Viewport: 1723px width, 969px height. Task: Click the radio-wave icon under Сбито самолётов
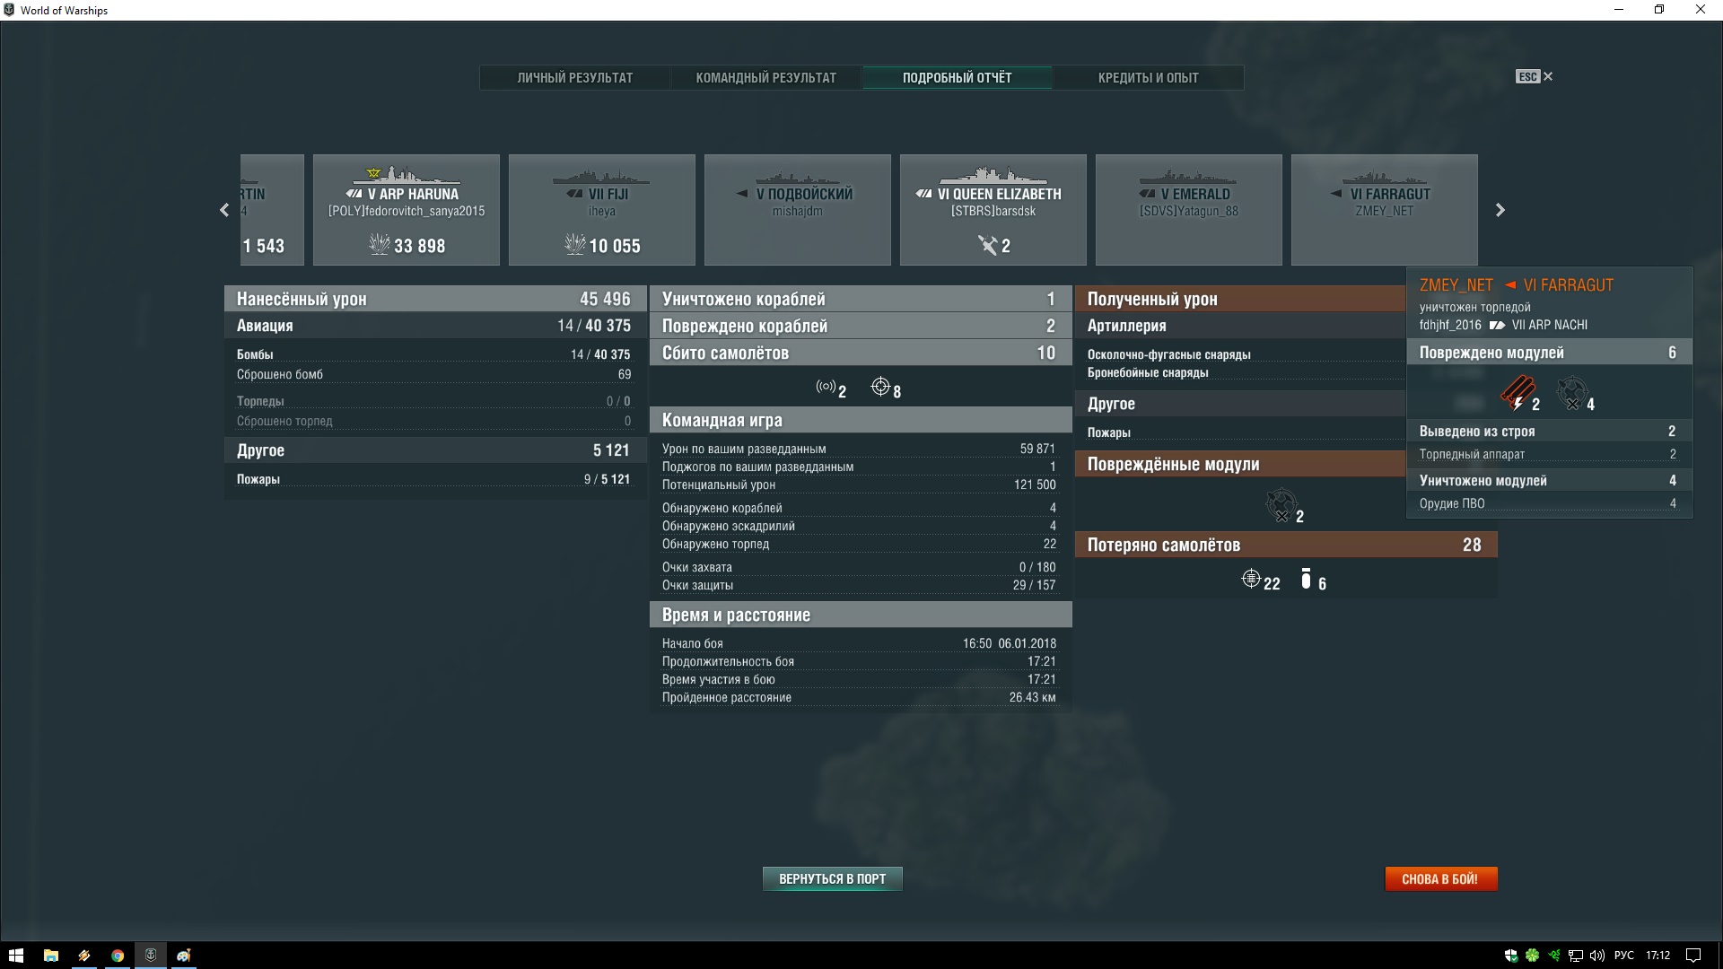click(x=826, y=387)
